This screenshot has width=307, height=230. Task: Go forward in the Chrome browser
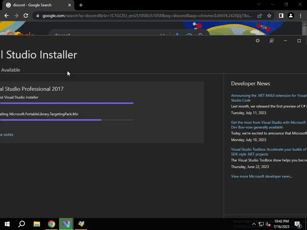coord(16,16)
